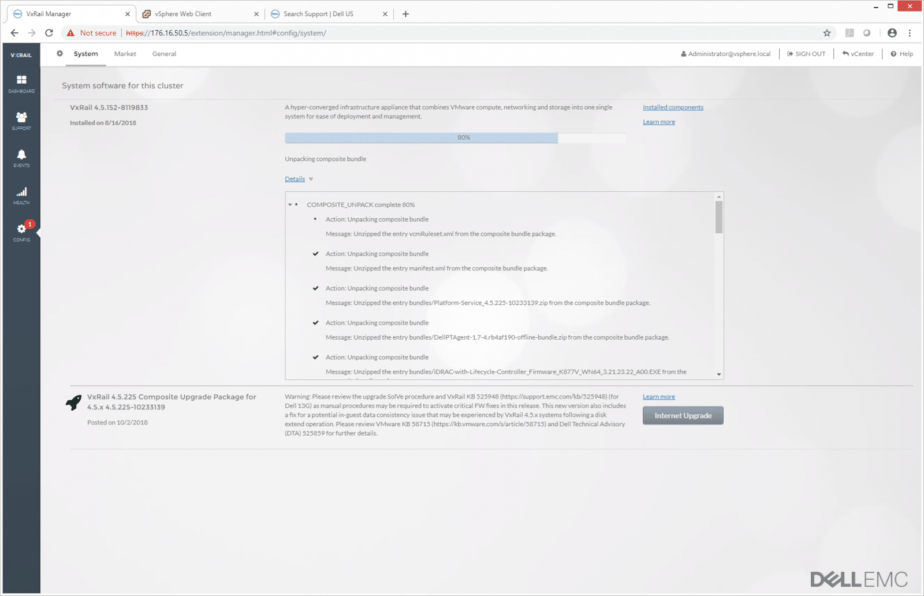Click the Not secure warning icon
924x596 pixels.
click(70, 33)
